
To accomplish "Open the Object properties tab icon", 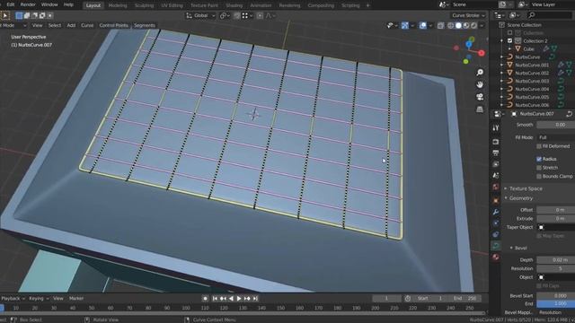I will click(x=496, y=200).
